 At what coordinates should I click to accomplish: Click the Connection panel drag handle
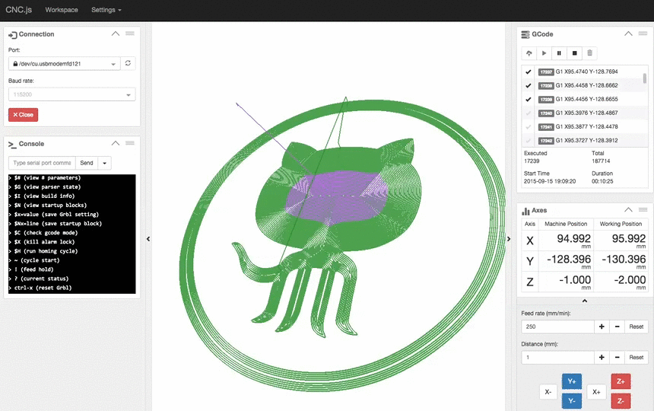pos(130,33)
